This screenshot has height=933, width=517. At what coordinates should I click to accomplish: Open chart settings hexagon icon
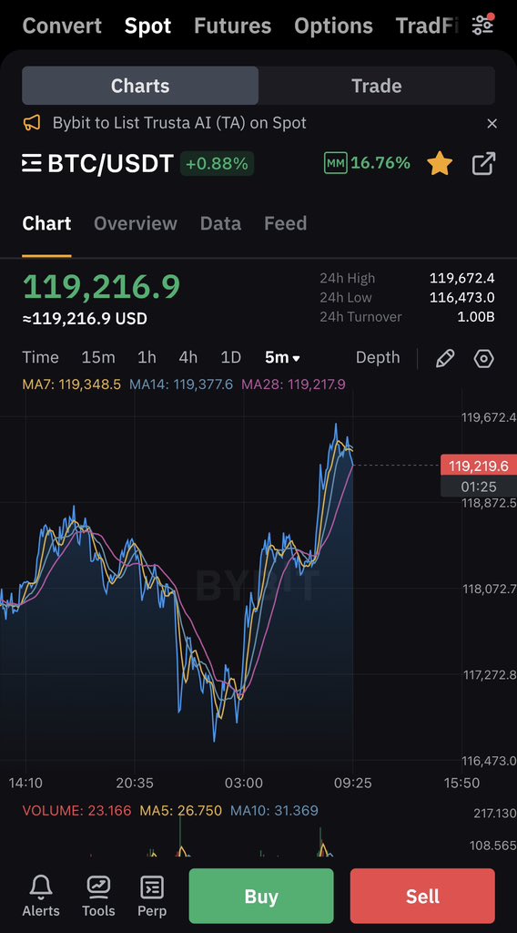(483, 358)
